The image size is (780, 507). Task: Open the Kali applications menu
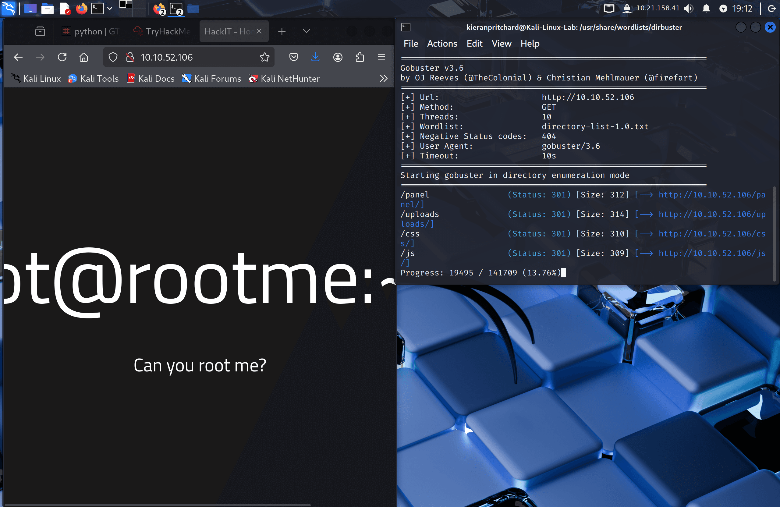8,8
